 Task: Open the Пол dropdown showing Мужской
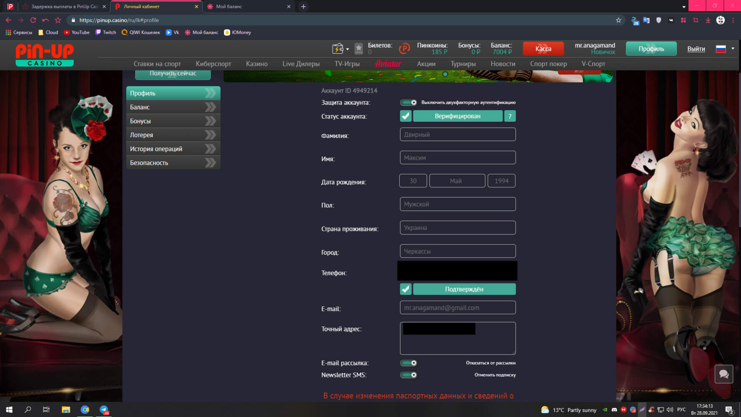[458, 204]
